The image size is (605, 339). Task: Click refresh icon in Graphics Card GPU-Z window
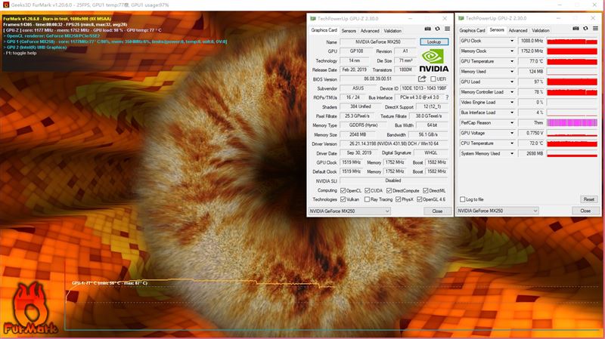pos(437,29)
